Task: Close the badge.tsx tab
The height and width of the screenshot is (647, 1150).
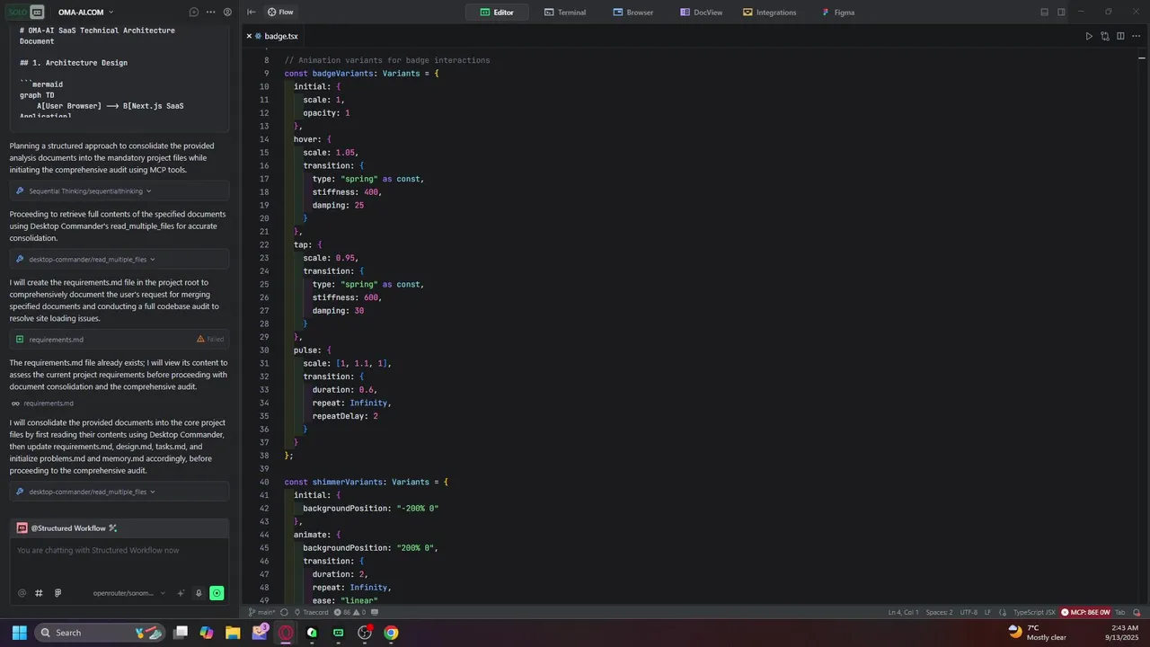Action: click(x=248, y=36)
